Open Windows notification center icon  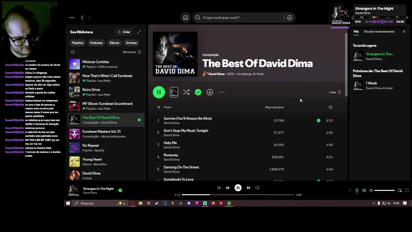405,203
